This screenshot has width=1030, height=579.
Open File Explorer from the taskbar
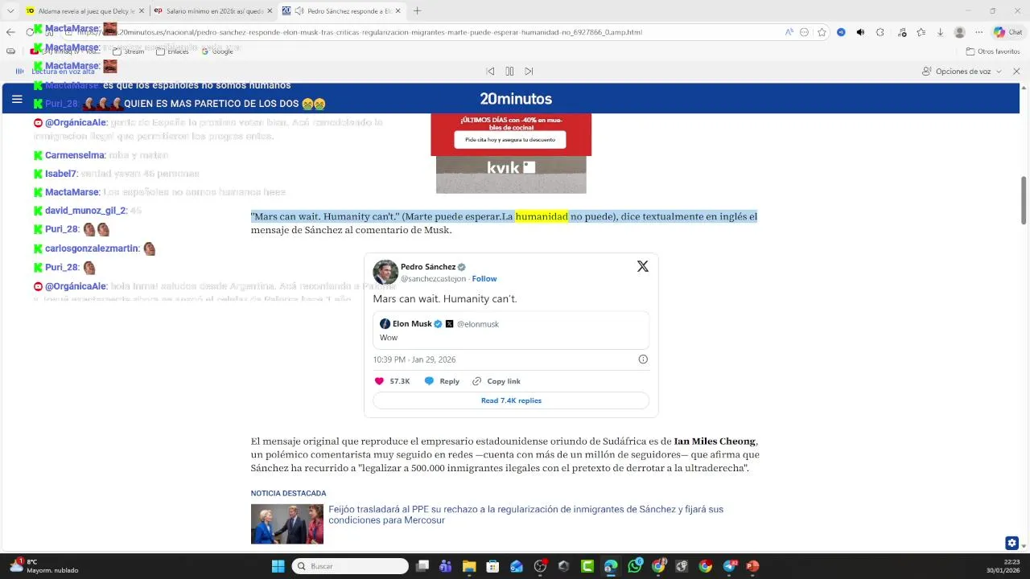469,566
